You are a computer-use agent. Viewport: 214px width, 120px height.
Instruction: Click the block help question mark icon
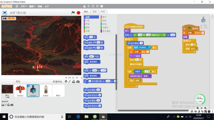[102, 6]
